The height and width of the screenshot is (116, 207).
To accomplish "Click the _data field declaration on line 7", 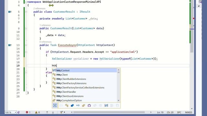I will tap(93, 19).
